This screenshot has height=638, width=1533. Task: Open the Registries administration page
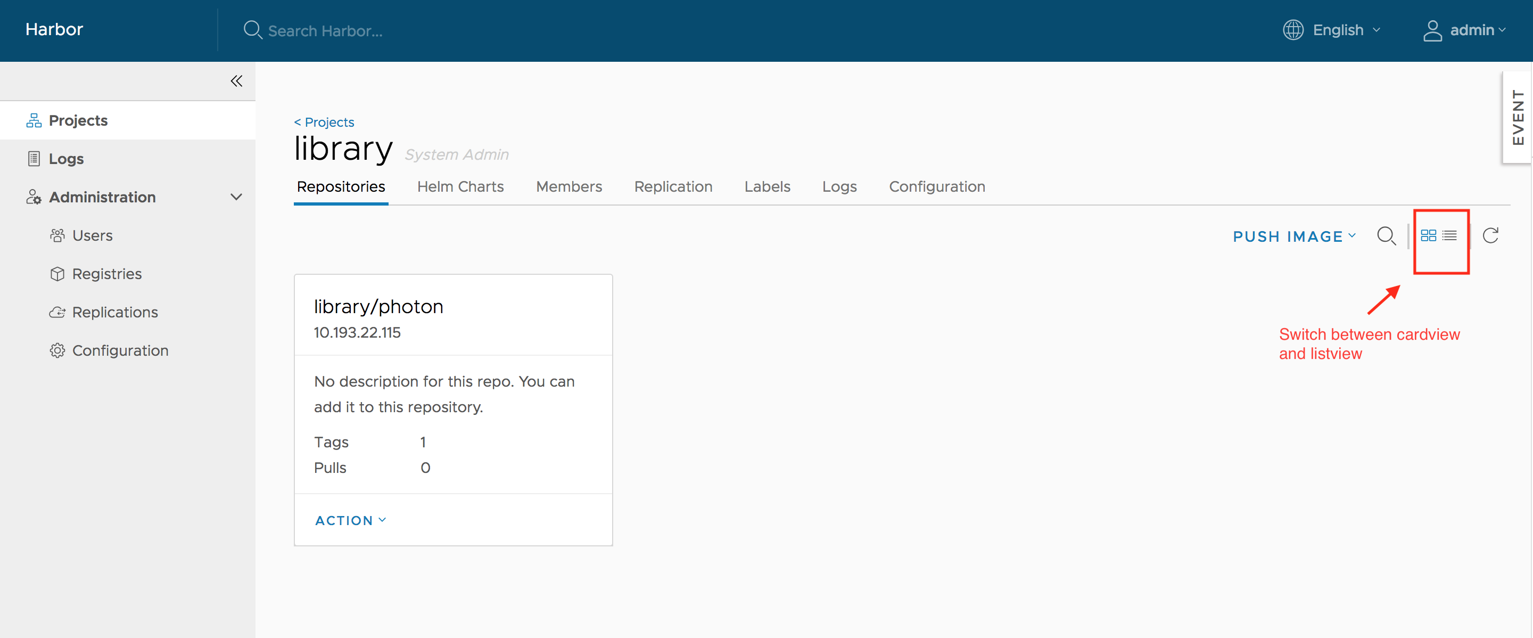(107, 273)
